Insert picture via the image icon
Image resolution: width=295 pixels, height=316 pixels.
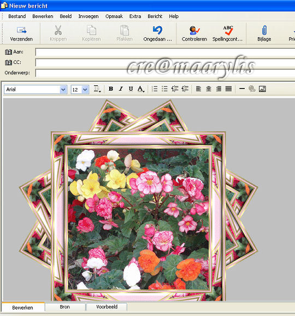click(x=262, y=89)
